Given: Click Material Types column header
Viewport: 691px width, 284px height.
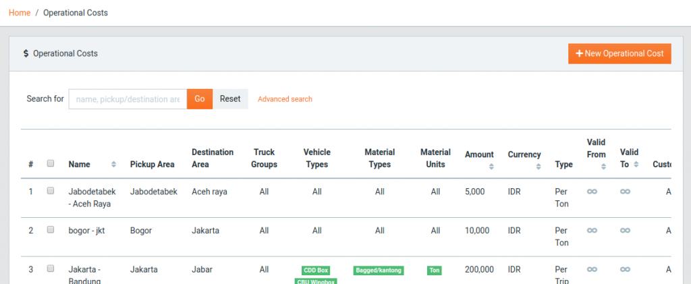Looking at the screenshot, I should [x=379, y=158].
